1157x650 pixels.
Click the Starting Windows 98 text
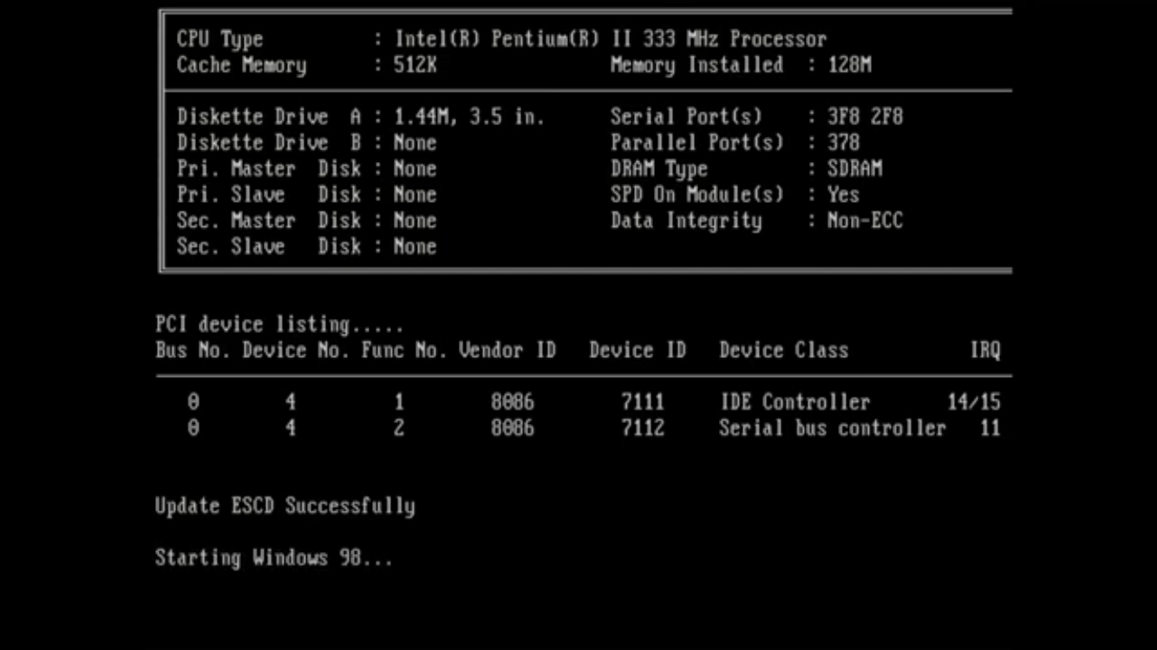(x=274, y=558)
